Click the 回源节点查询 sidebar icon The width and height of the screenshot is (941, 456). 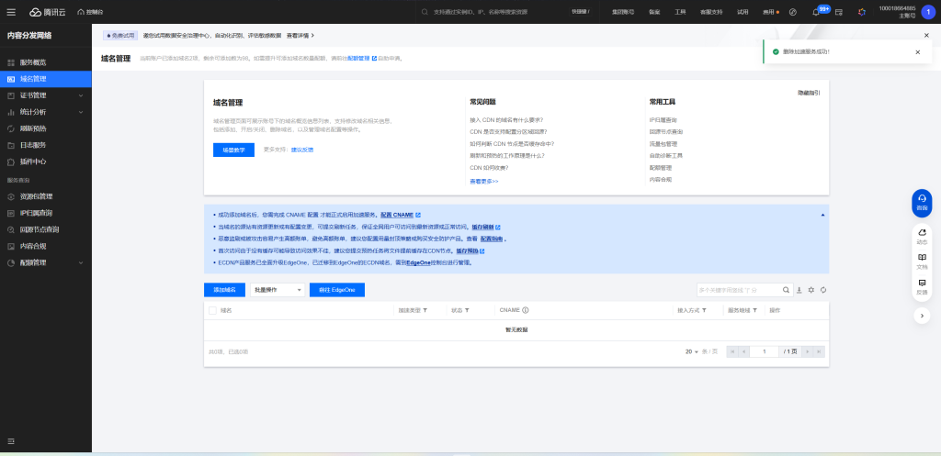click(11, 229)
